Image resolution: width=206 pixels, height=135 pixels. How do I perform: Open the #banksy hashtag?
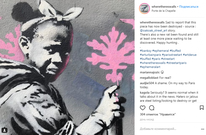pos(146,51)
